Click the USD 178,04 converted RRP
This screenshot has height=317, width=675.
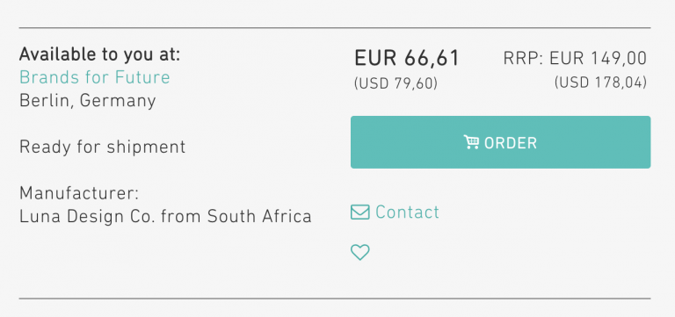(x=600, y=83)
